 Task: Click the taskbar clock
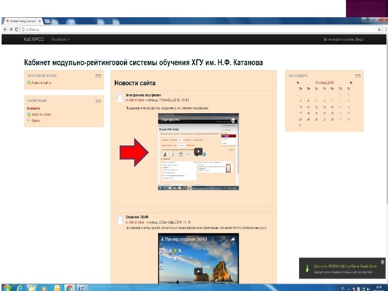click(x=379, y=288)
